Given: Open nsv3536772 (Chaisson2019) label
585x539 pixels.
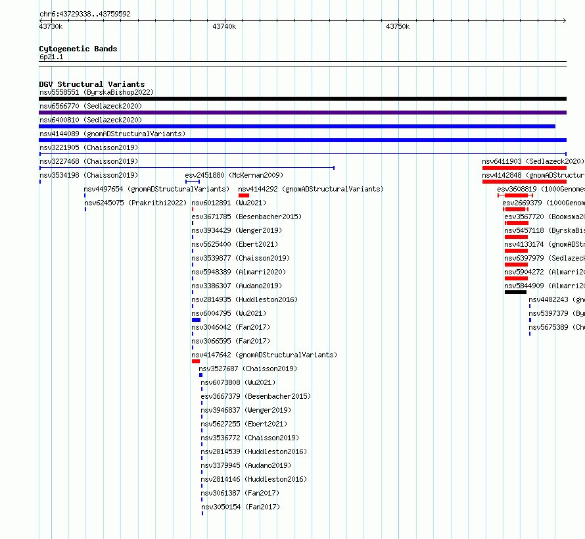Looking at the screenshot, I should 250,438.
